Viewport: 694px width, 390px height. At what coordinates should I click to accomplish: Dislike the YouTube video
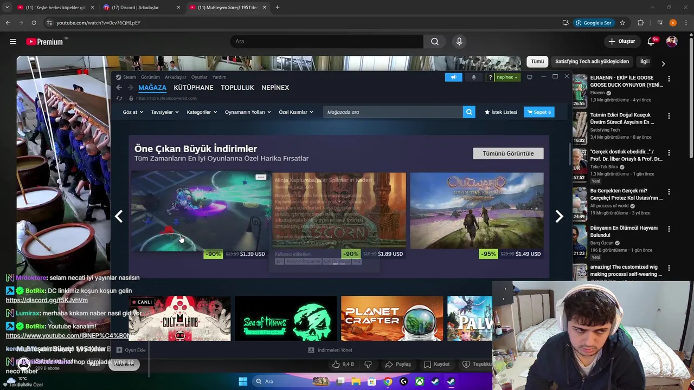coord(368,364)
